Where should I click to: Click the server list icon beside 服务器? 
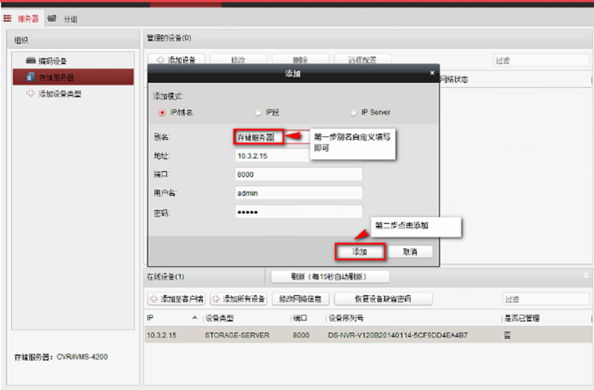click(x=7, y=19)
